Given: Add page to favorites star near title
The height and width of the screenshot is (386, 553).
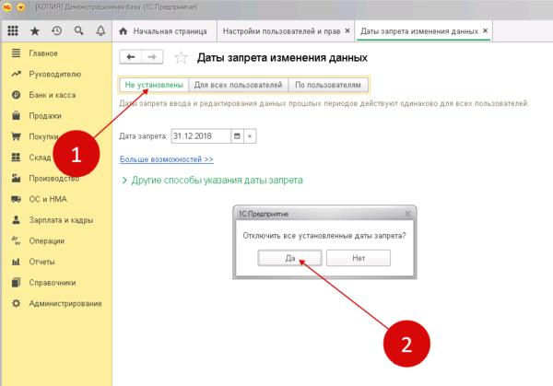Looking at the screenshot, I should tap(181, 57).
